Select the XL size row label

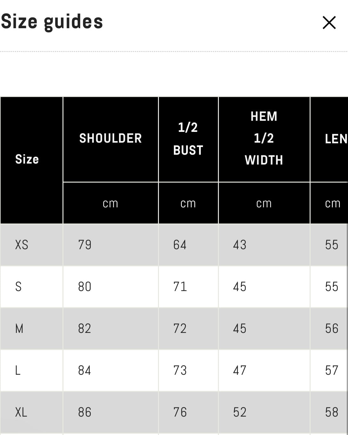pyautogui.click(x=21, y=412)
